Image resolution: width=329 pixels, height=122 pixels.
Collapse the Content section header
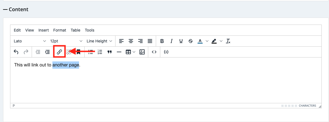pyautogui.click(x=16, y=9)
